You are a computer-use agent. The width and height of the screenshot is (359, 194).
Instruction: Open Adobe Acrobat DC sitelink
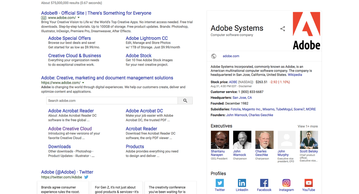tap(144, 111)
